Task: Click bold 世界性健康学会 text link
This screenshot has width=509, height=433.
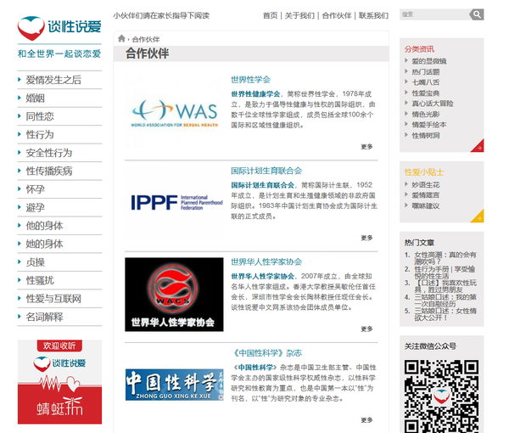Action: click(x=255, y=94)
